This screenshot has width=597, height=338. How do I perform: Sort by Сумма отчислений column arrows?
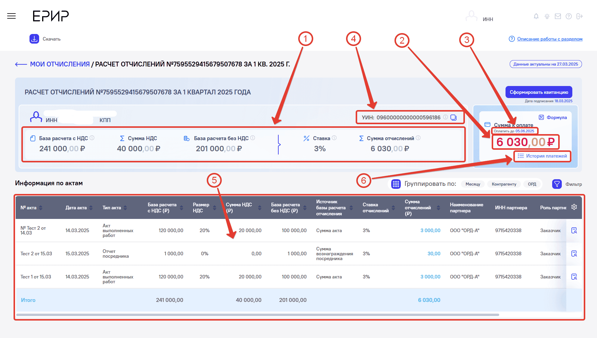click(x=438, y=208)
